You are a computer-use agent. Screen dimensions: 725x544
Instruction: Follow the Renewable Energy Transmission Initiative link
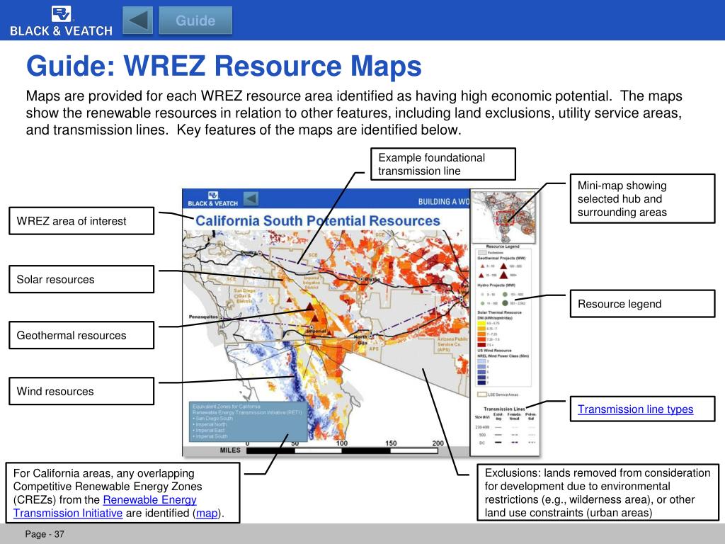[x=105, y=506]
